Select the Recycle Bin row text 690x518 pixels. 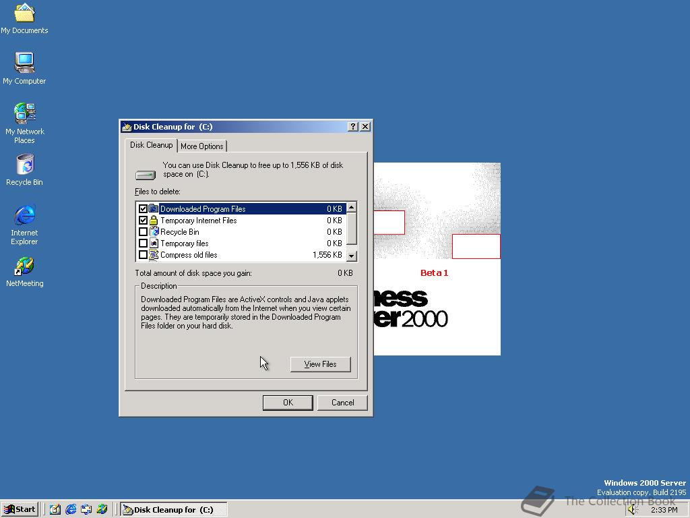179,232
